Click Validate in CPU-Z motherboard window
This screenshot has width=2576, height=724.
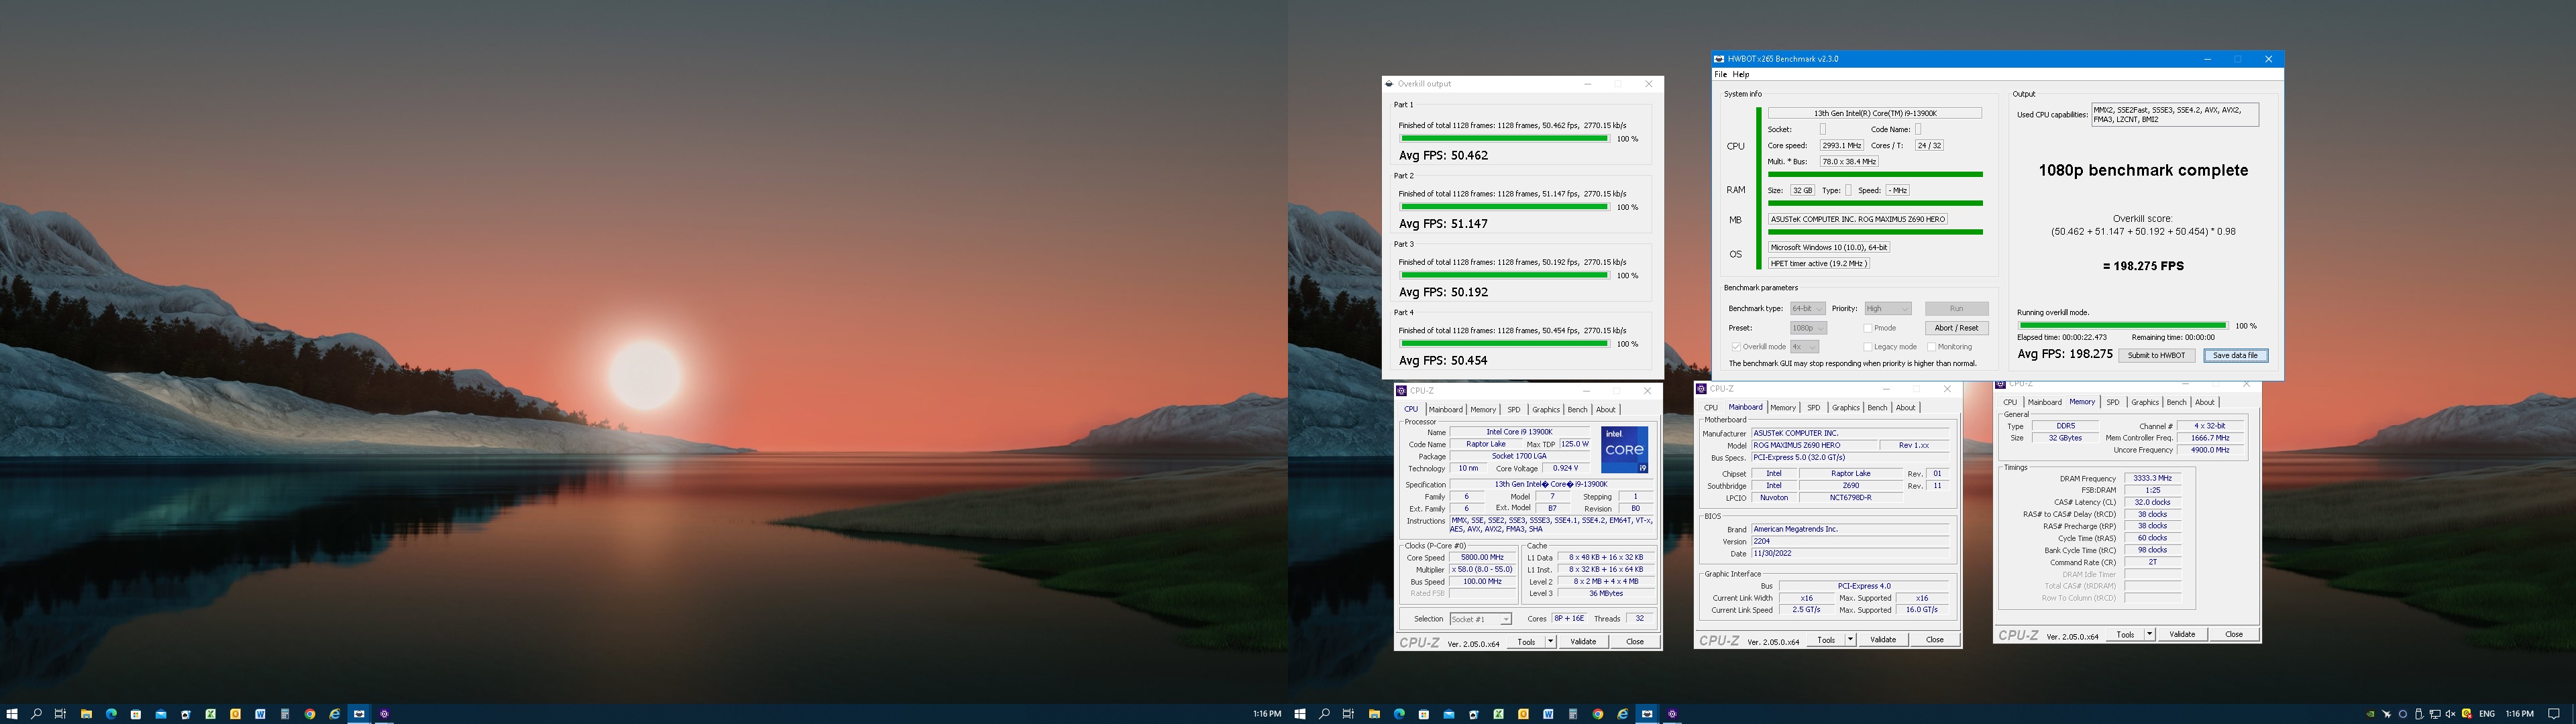coord(1884,641)
